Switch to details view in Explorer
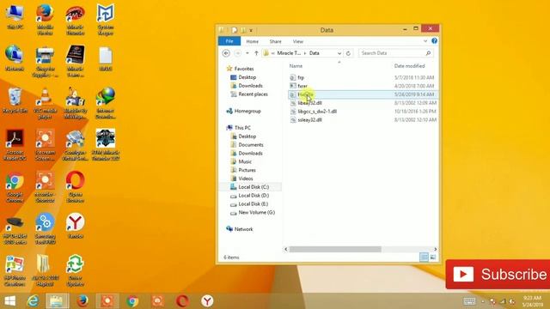550x309 pixels. [x=424, y=257]
